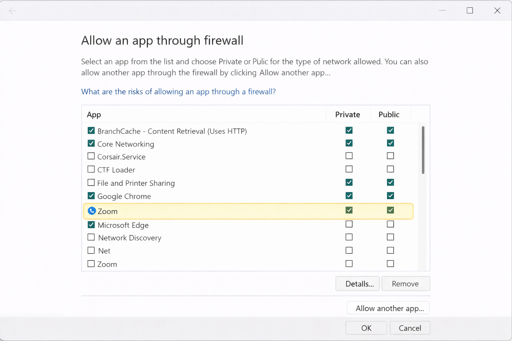Maximize the firewall settings window
Screen dimensions: 512x341
click(470, 11)
